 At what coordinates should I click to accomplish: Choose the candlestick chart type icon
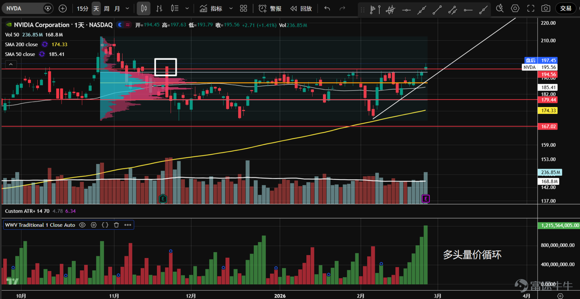(144, 8)
